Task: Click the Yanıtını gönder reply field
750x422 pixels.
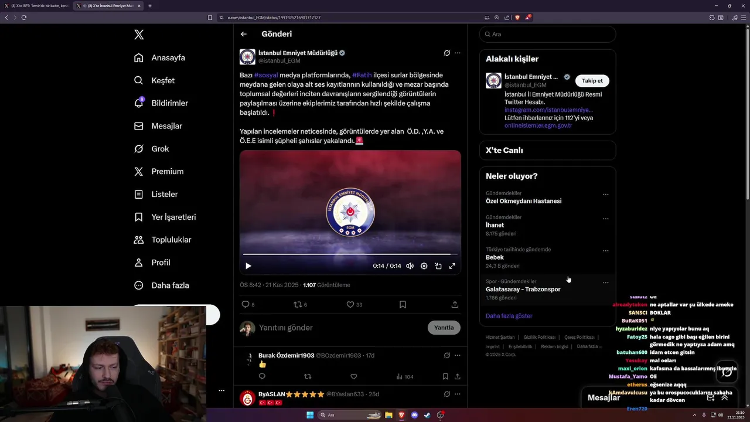Action: click(340, 328)
